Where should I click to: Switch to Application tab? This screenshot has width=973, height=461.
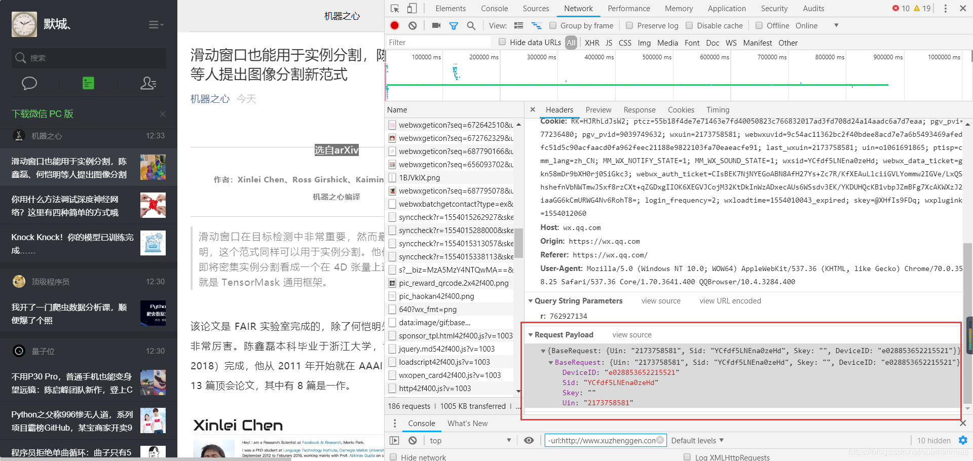point(727,9)
